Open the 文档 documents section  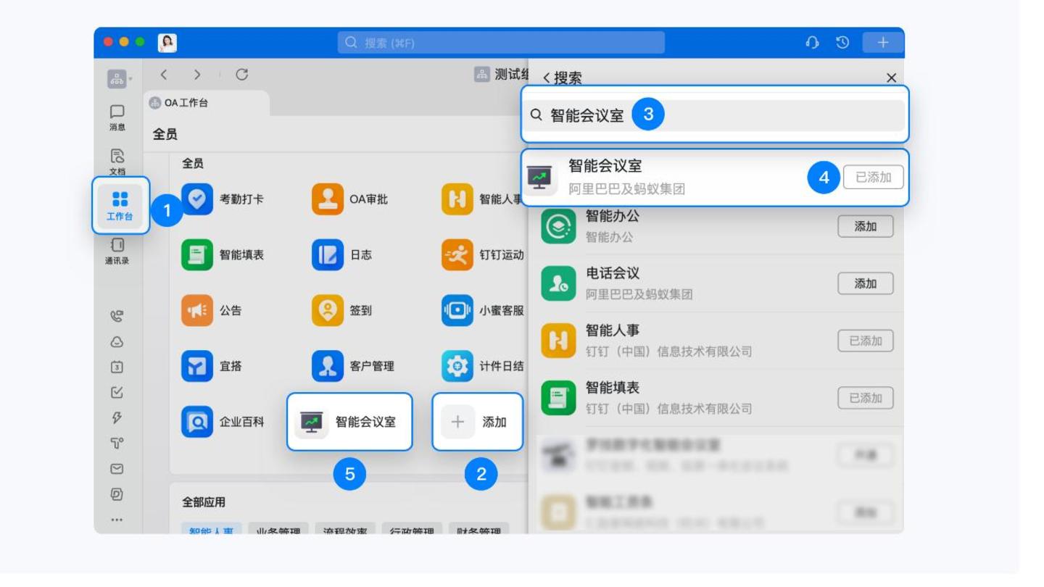[117, 162]
